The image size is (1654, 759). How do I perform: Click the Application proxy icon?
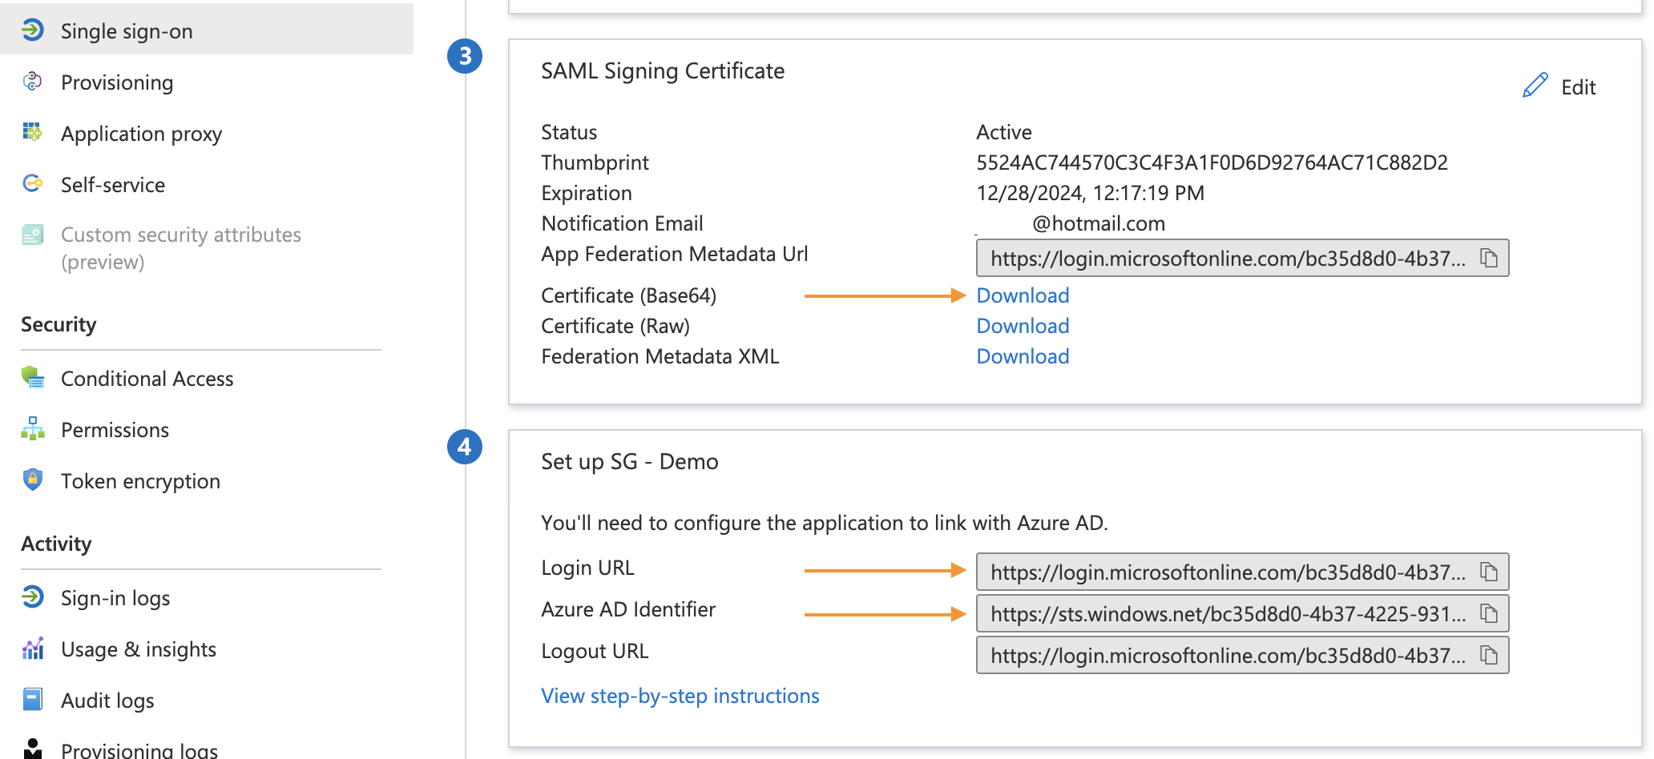click(33, 132)
